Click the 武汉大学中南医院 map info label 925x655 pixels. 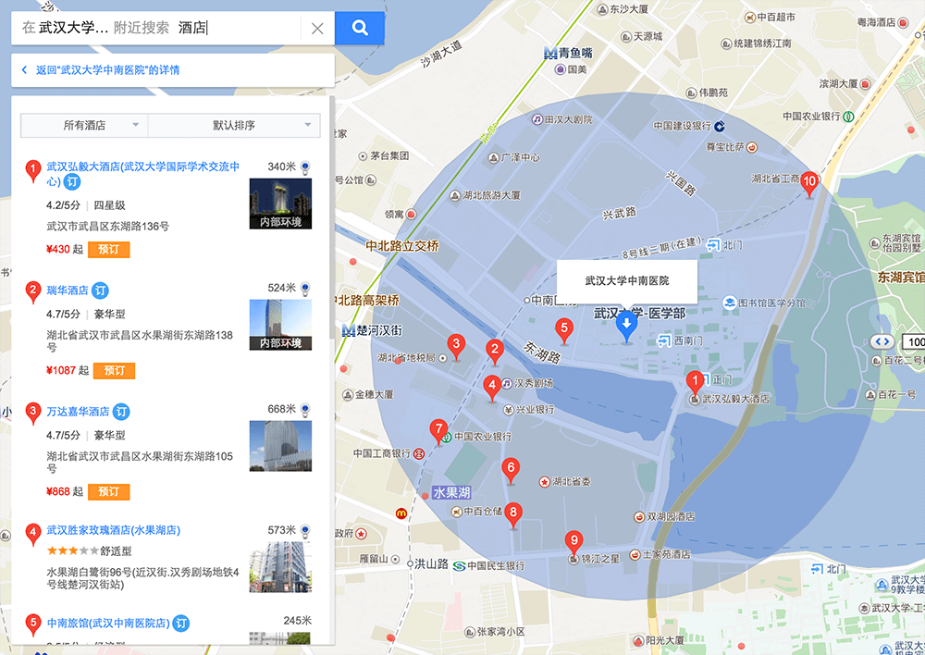(x=627, y=281)
